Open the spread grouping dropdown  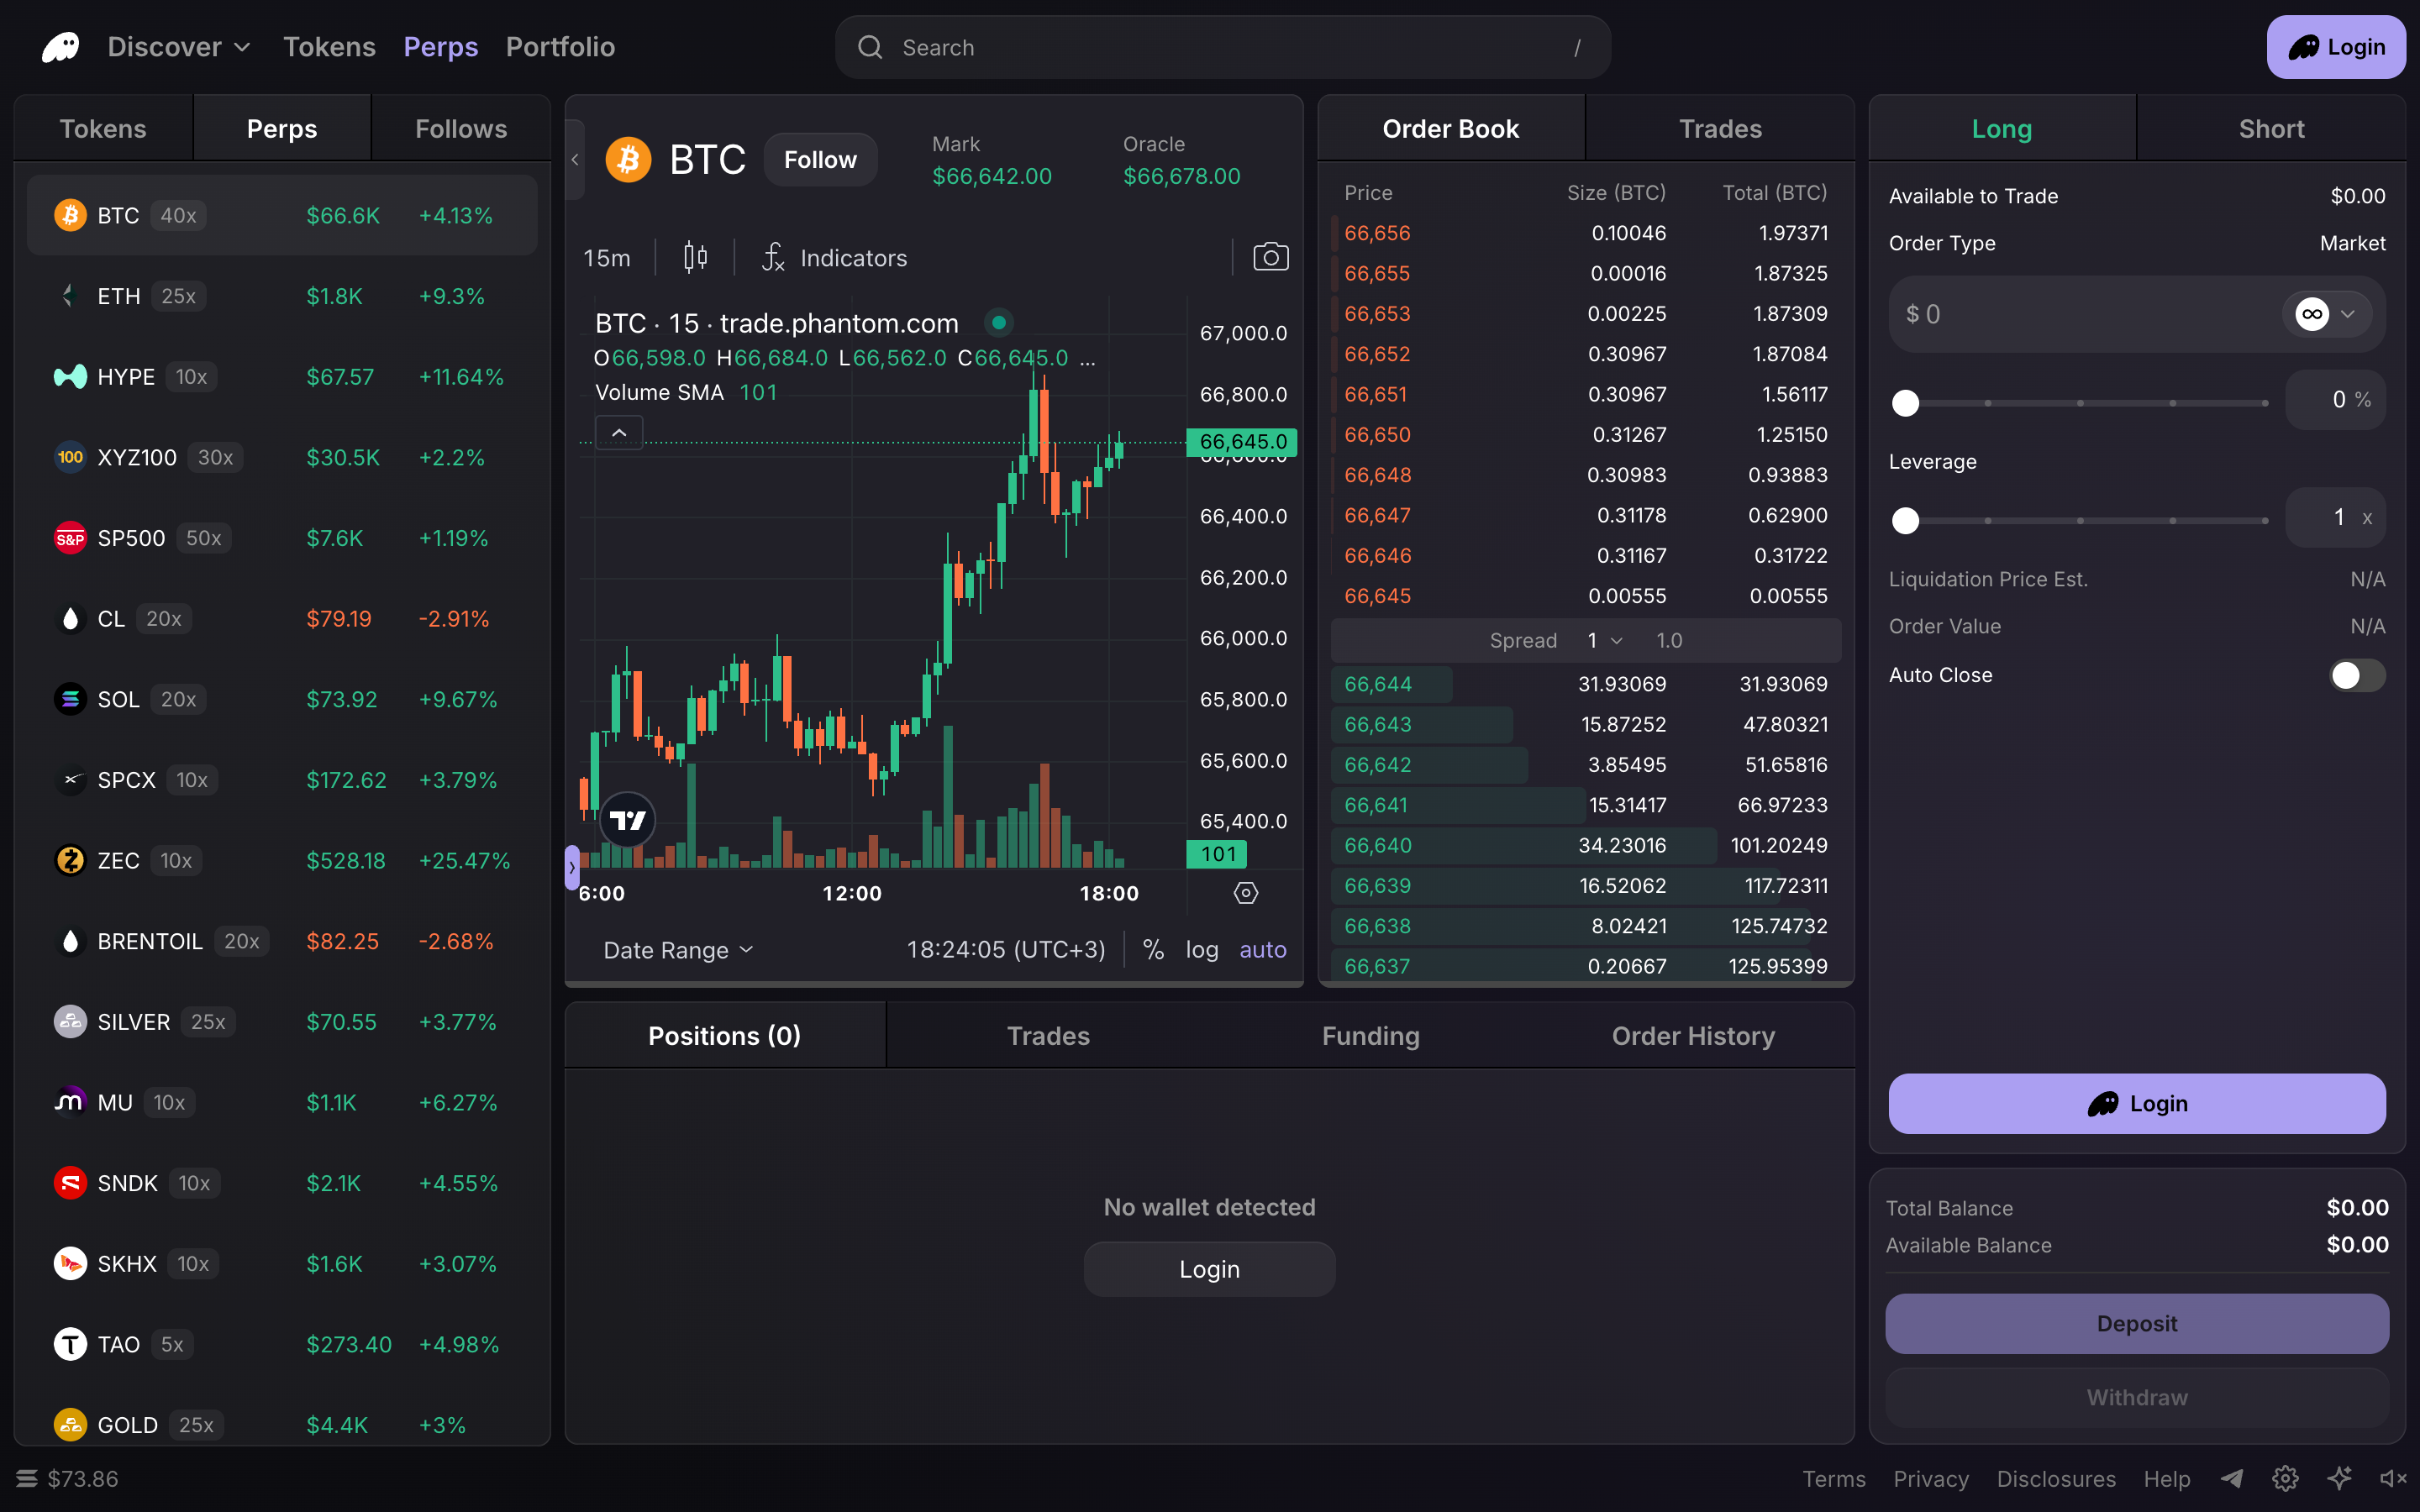coord(1605,640)
